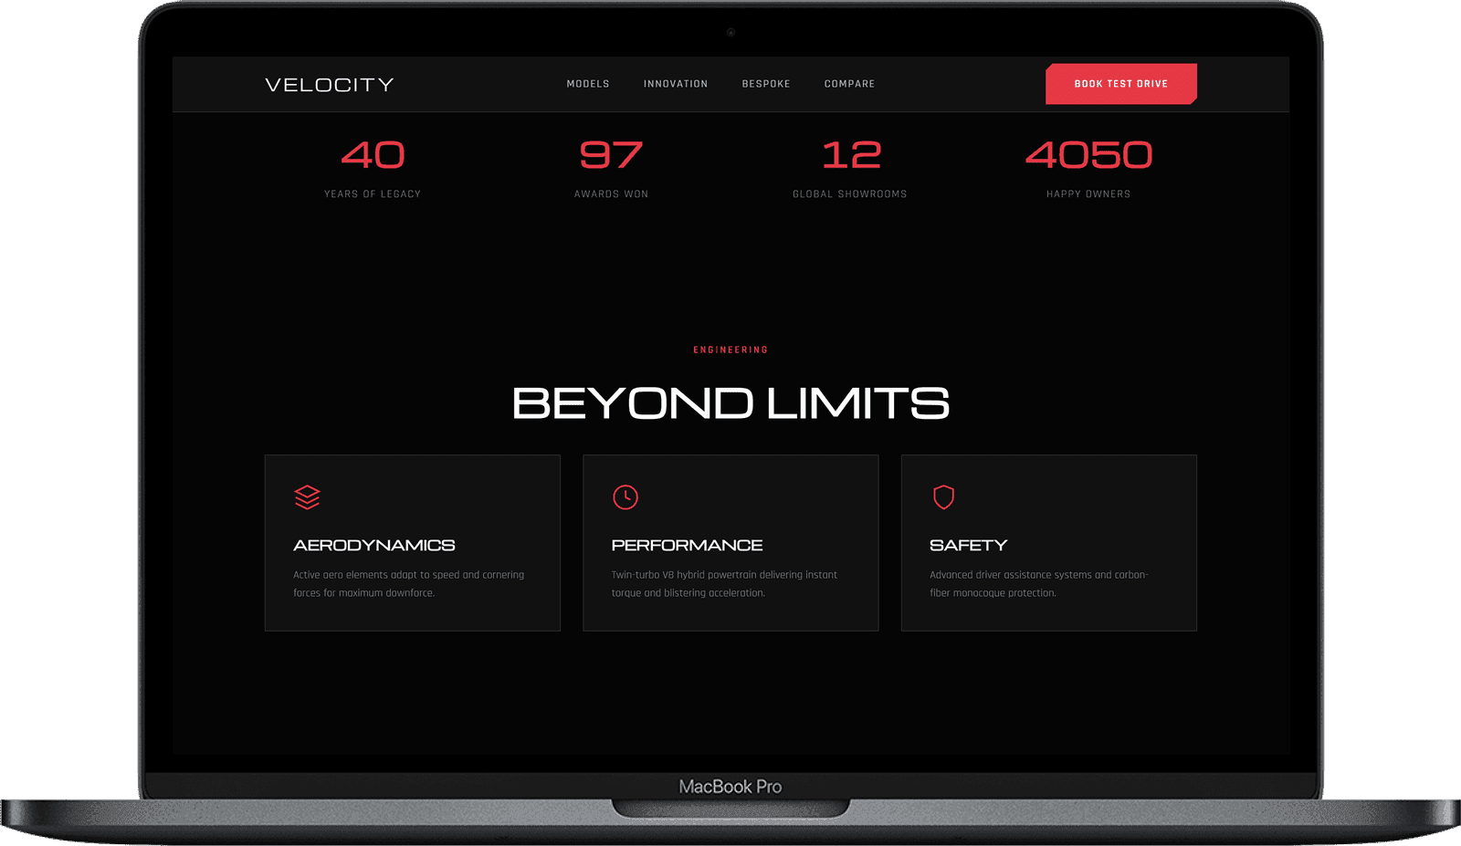This screenshot has height=846, width=1461.
Task: Select the Bespoke menu item
Action: coord(766,84)
